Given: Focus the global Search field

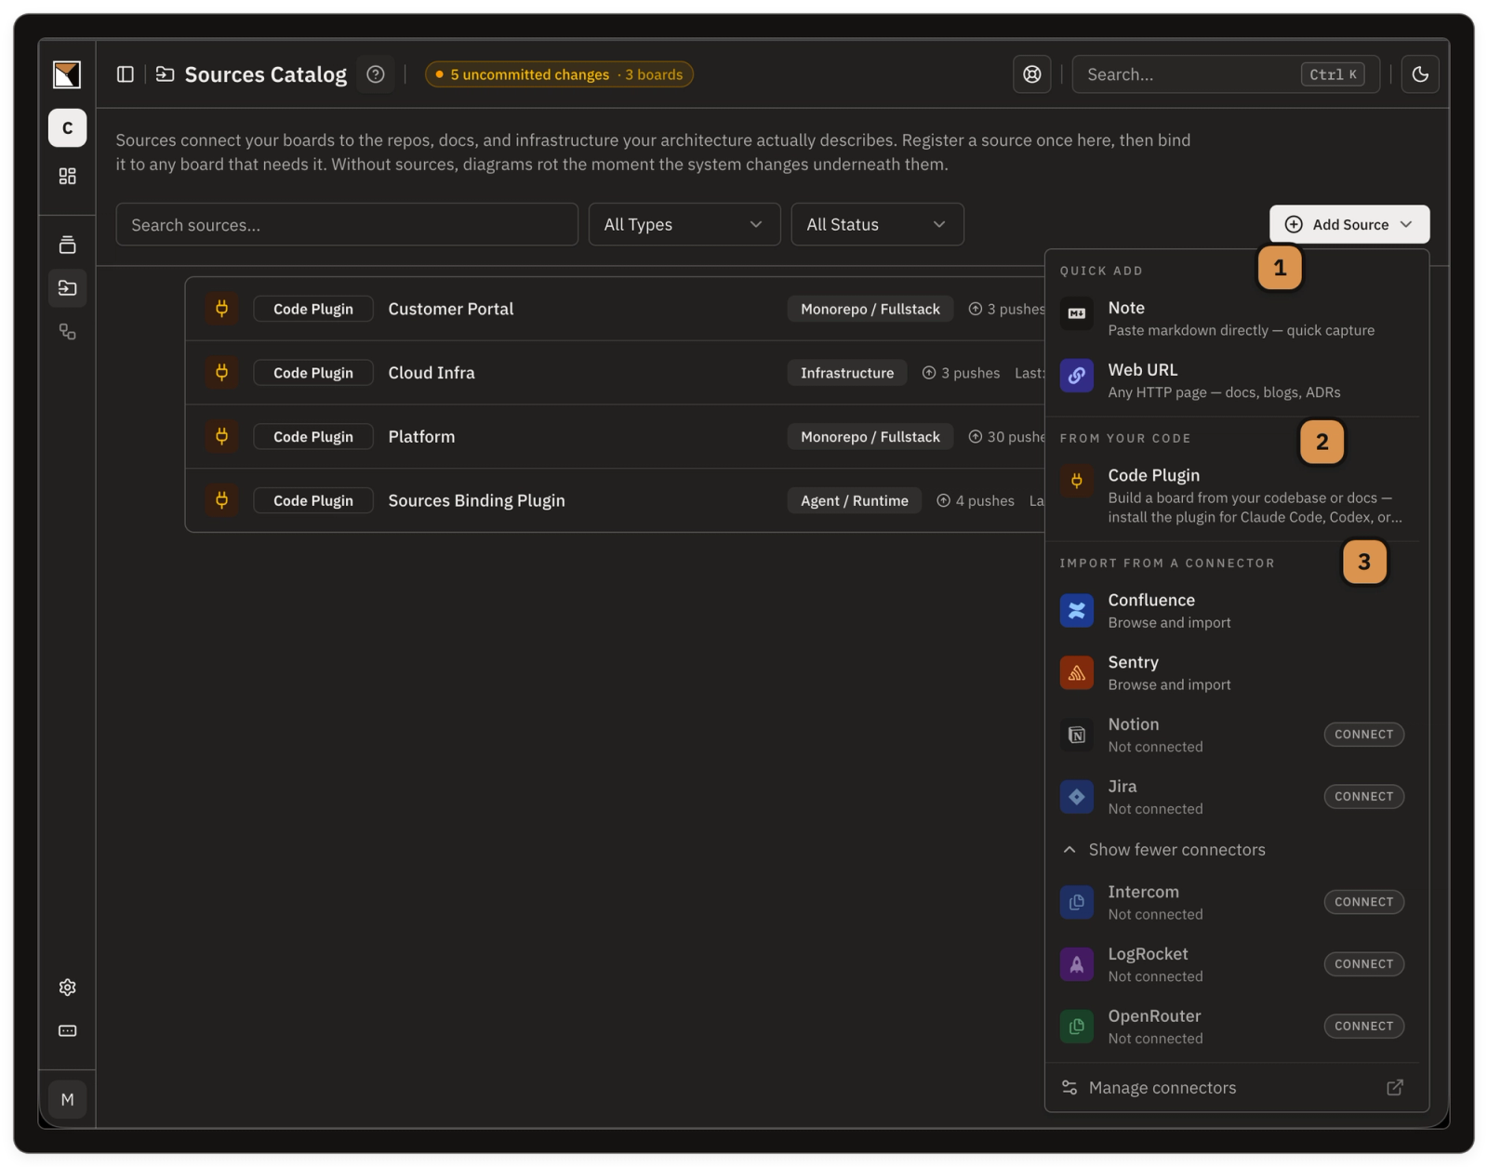Looking at the screenshot, I should tap(1226, 74).
